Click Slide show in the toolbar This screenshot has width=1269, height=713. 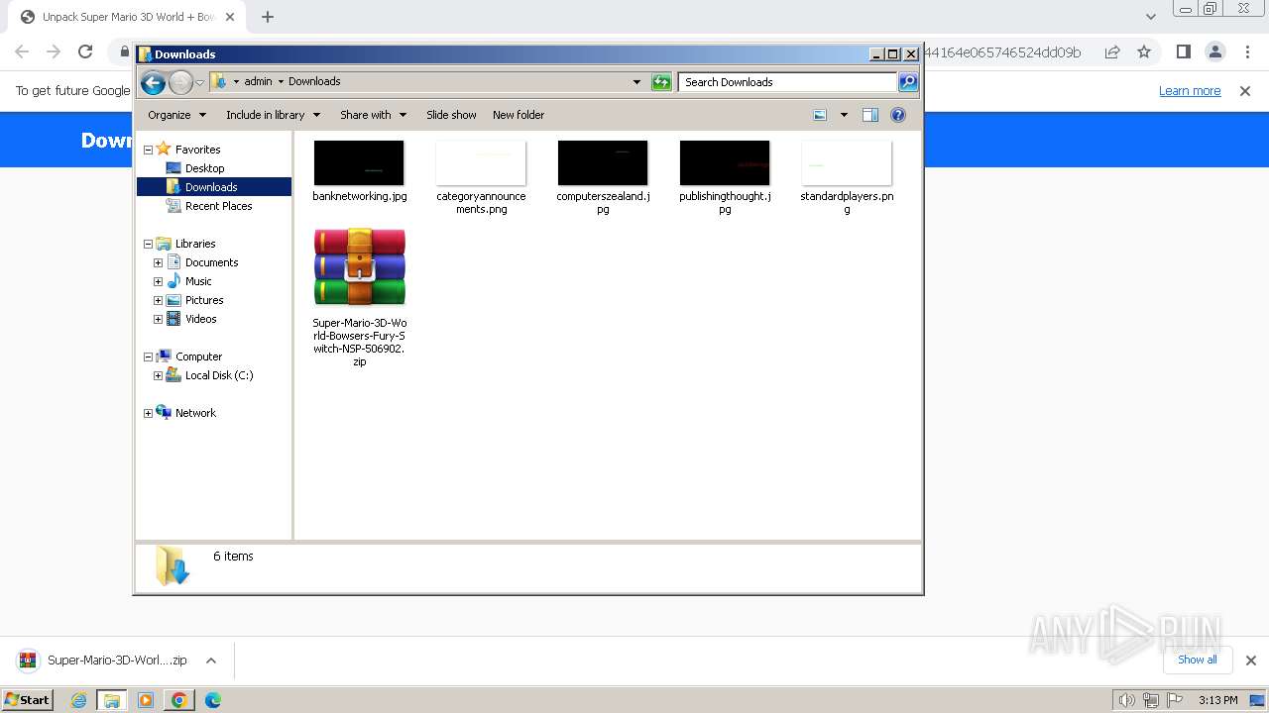coord(451,115)
